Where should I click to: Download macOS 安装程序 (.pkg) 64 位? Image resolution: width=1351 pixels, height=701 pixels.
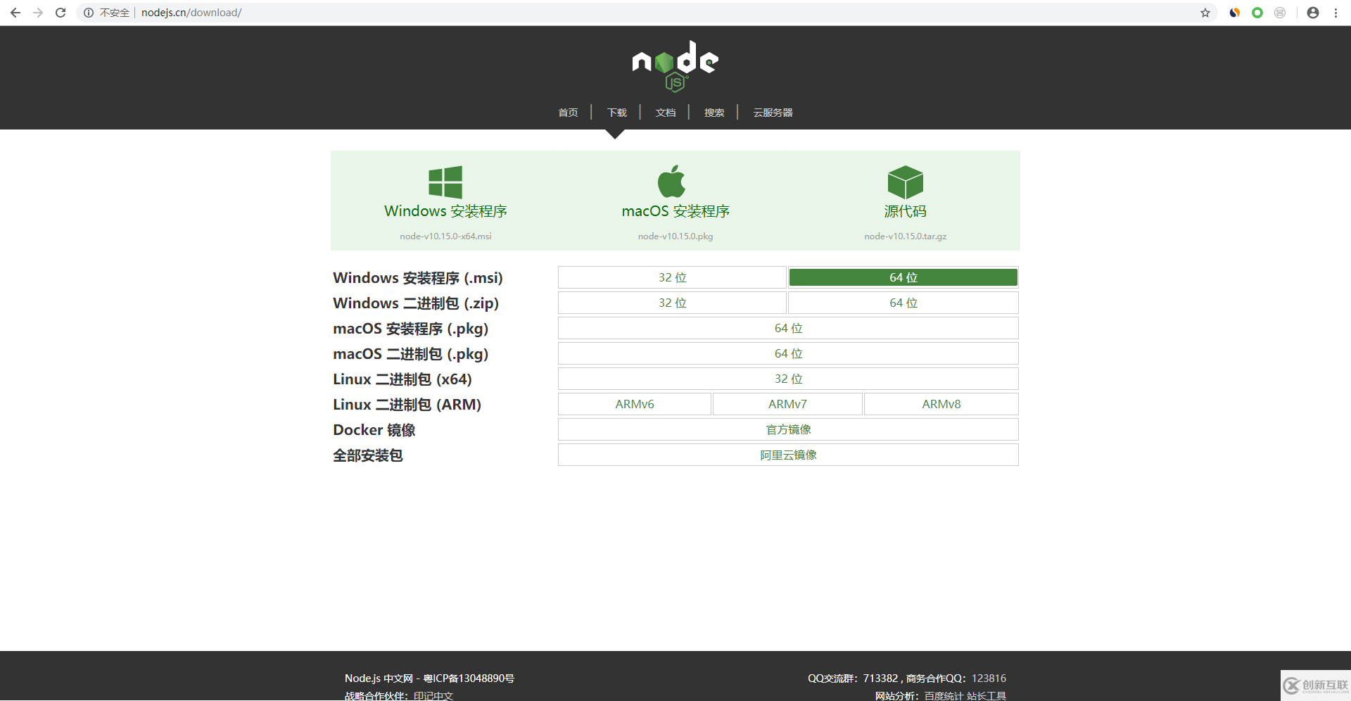tap(788, 328)
